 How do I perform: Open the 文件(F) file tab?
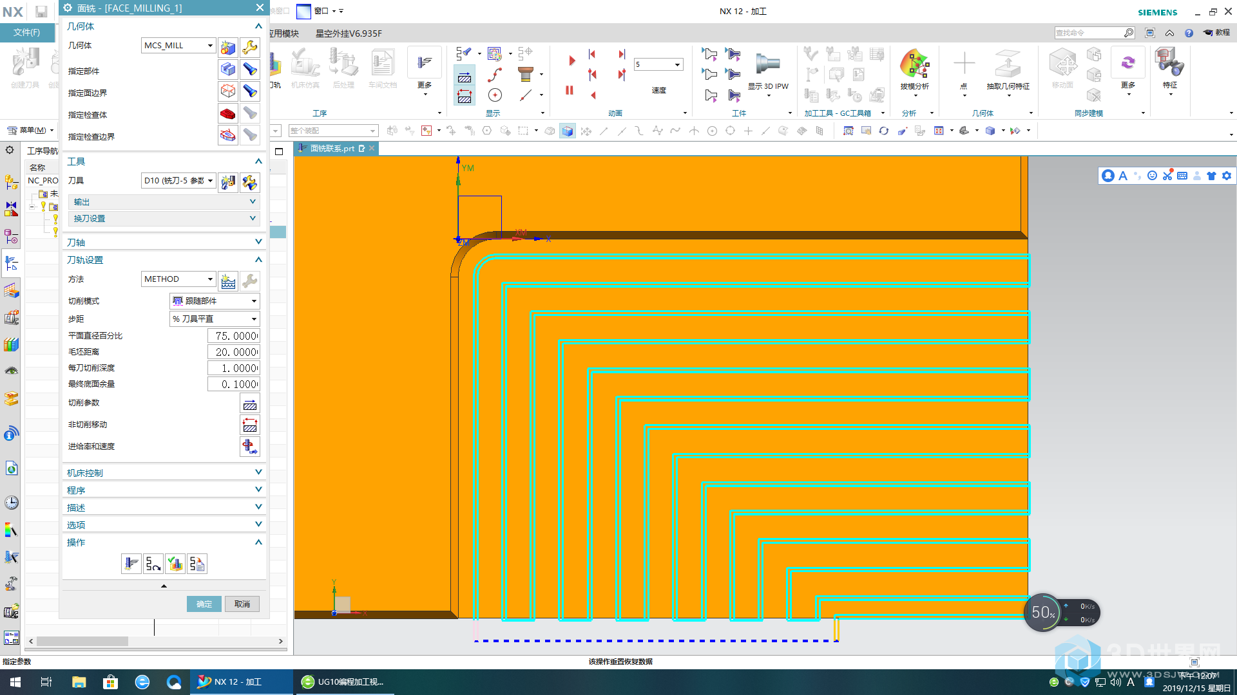[x=26, y=32]
